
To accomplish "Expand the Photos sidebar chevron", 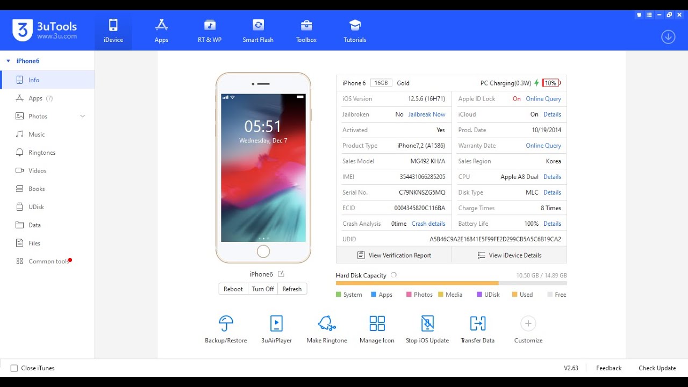I will click(x=83, y=116).
